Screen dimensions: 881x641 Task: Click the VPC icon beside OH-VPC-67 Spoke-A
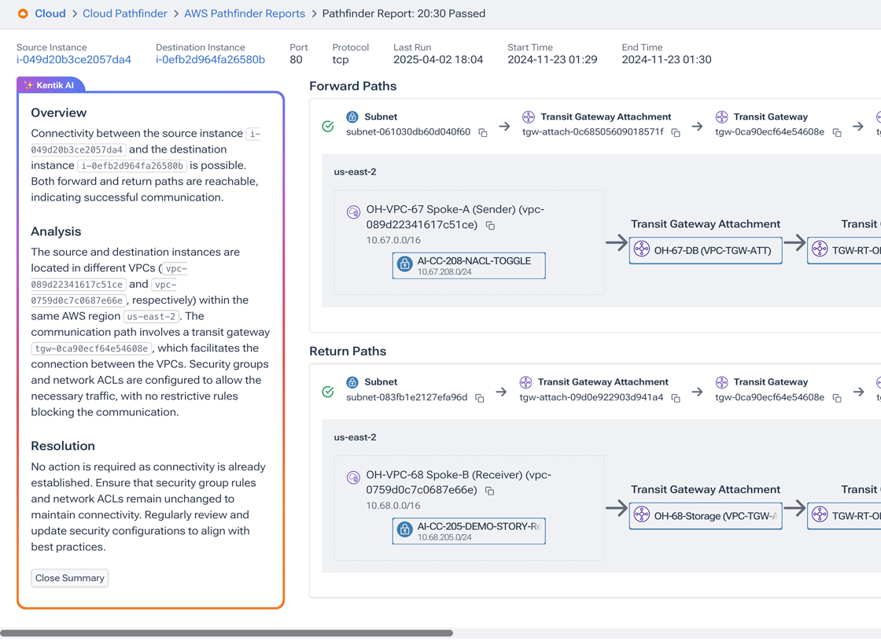coord(355,212)
